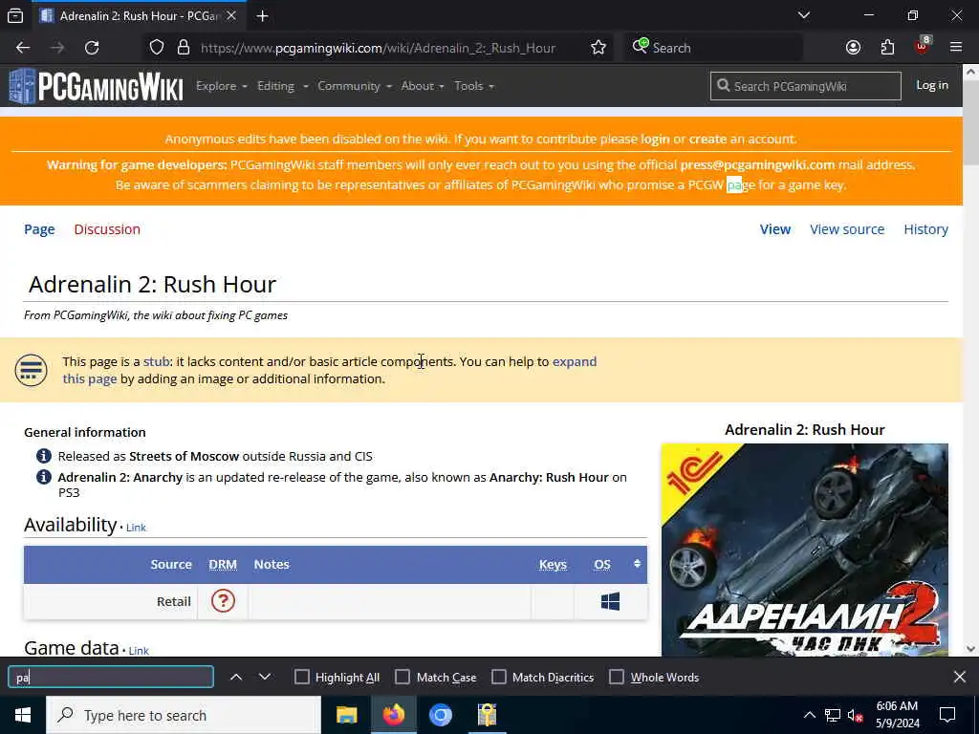Switch to the Page tab
This screenshot has width=979, height=734.
click(x=39, y=229)
